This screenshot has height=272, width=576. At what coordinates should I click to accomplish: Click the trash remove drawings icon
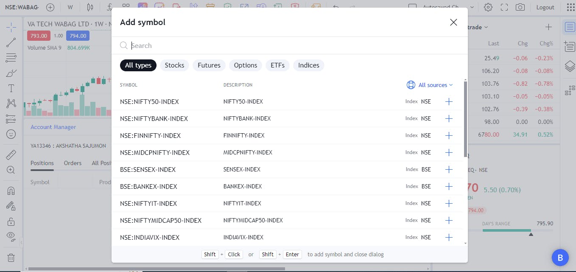pos(11,258)
